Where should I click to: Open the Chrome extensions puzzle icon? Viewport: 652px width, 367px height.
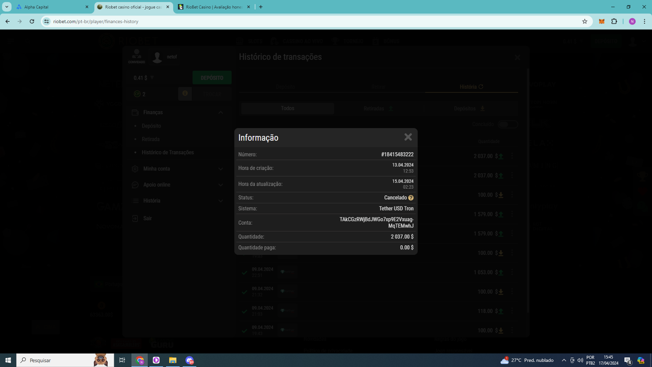[x=614, y=21]
